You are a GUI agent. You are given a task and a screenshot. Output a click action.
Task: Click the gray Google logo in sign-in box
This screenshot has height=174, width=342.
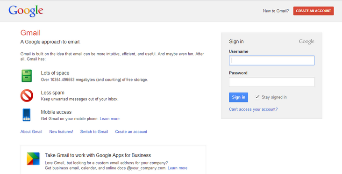pyautogui.click(x=306, y=42)
